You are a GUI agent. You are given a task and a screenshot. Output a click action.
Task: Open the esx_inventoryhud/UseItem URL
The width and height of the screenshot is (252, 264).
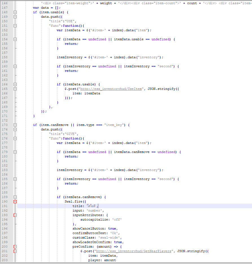coord(111,89)
